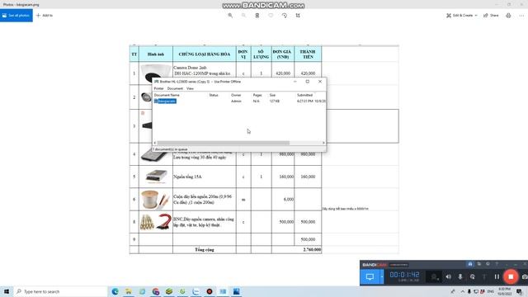Image resolution: width=528 pixels, height=297 pixels.
Task: Open Windows notification center
Action: pyautogui.click(x=519, y=291)
